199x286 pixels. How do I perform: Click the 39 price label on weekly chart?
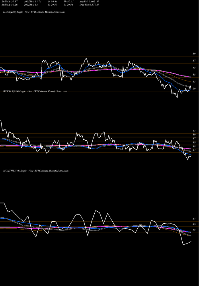click(x=194, y=135)
